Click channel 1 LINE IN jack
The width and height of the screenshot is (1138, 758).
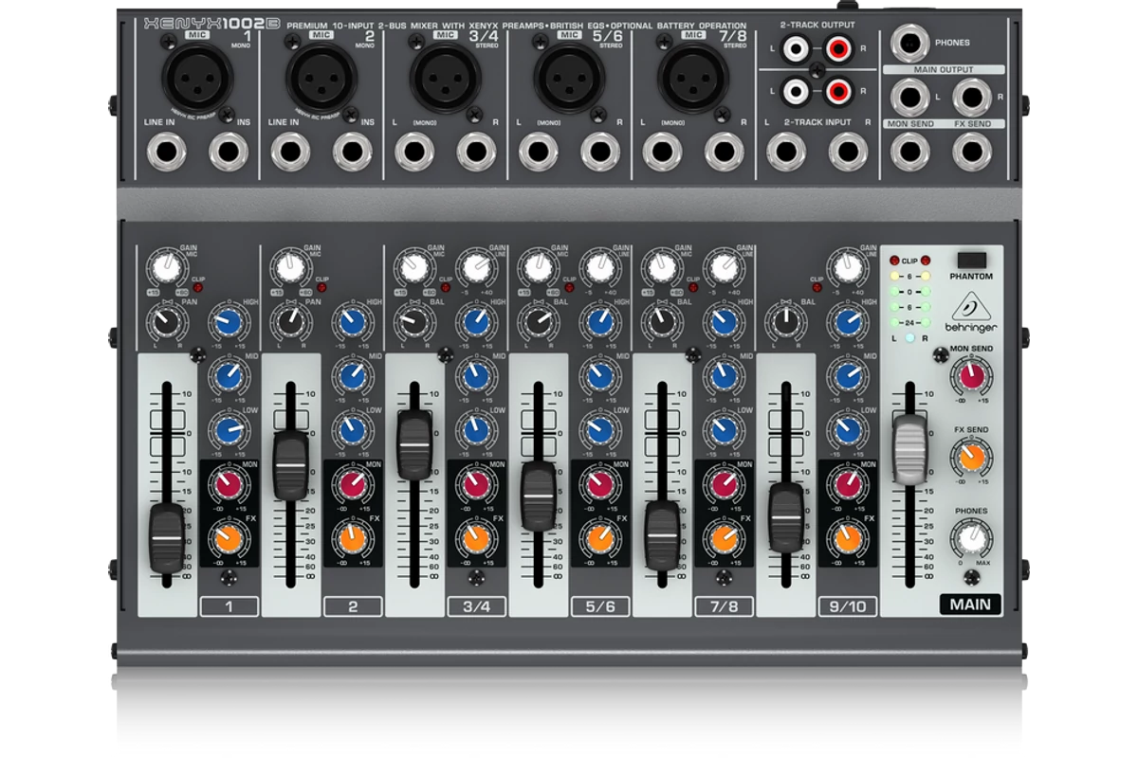coord(167,152)
